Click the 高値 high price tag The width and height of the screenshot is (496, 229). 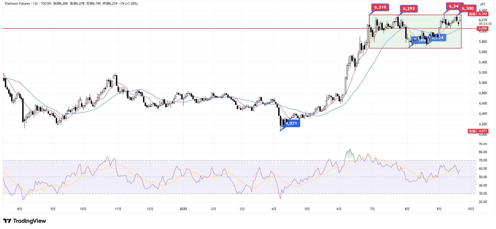(472, 14)
